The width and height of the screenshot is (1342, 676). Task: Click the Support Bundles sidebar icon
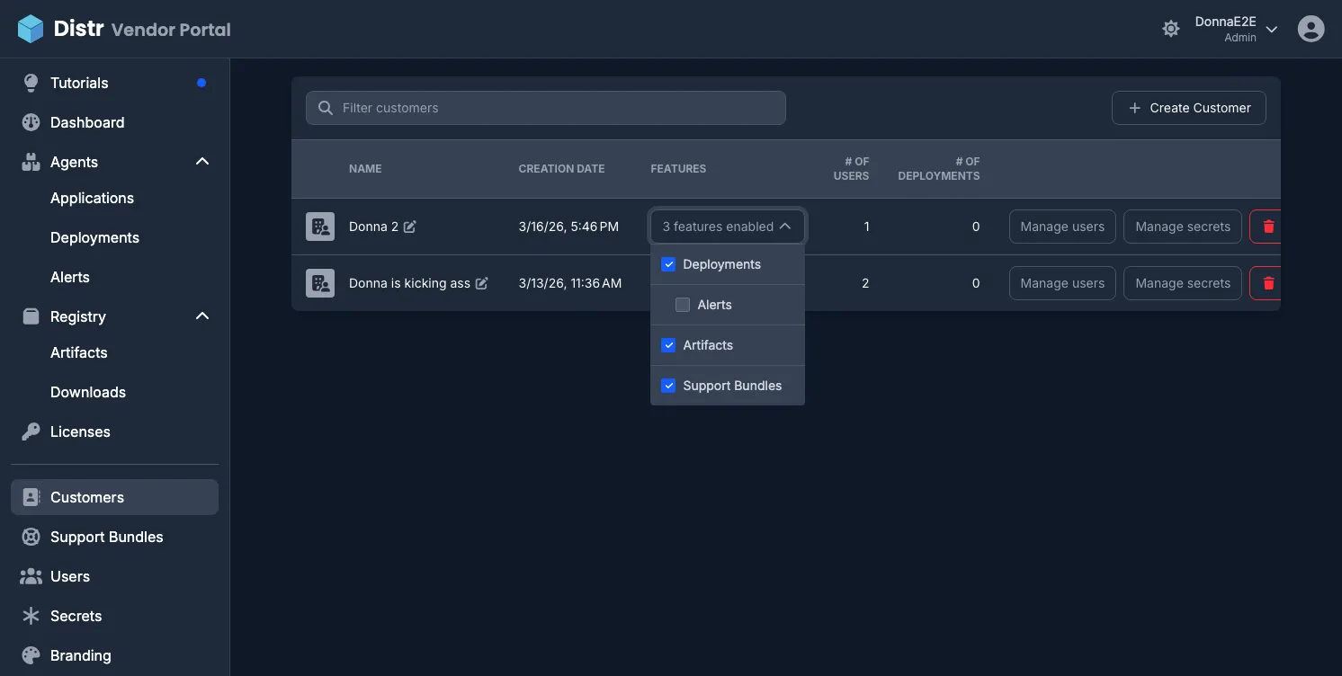click(x=31, y=537)
